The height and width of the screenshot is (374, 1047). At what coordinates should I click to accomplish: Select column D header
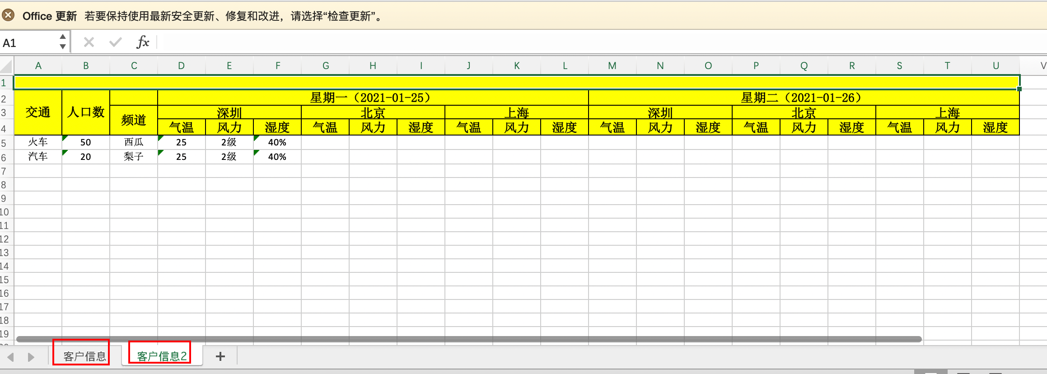coord(181,66)
